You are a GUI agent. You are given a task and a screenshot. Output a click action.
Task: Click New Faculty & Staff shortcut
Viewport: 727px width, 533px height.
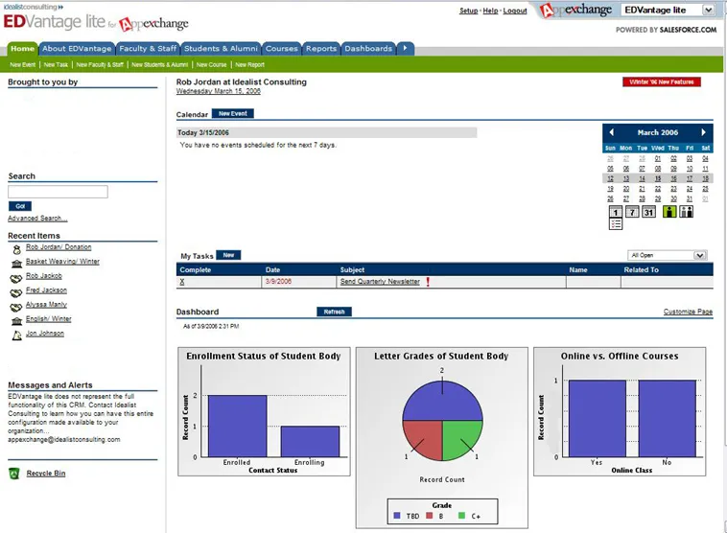coord(100,65)
